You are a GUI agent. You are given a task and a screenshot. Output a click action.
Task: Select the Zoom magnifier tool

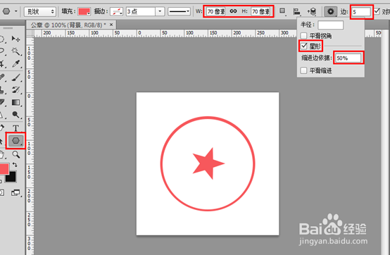coord(16,154)
